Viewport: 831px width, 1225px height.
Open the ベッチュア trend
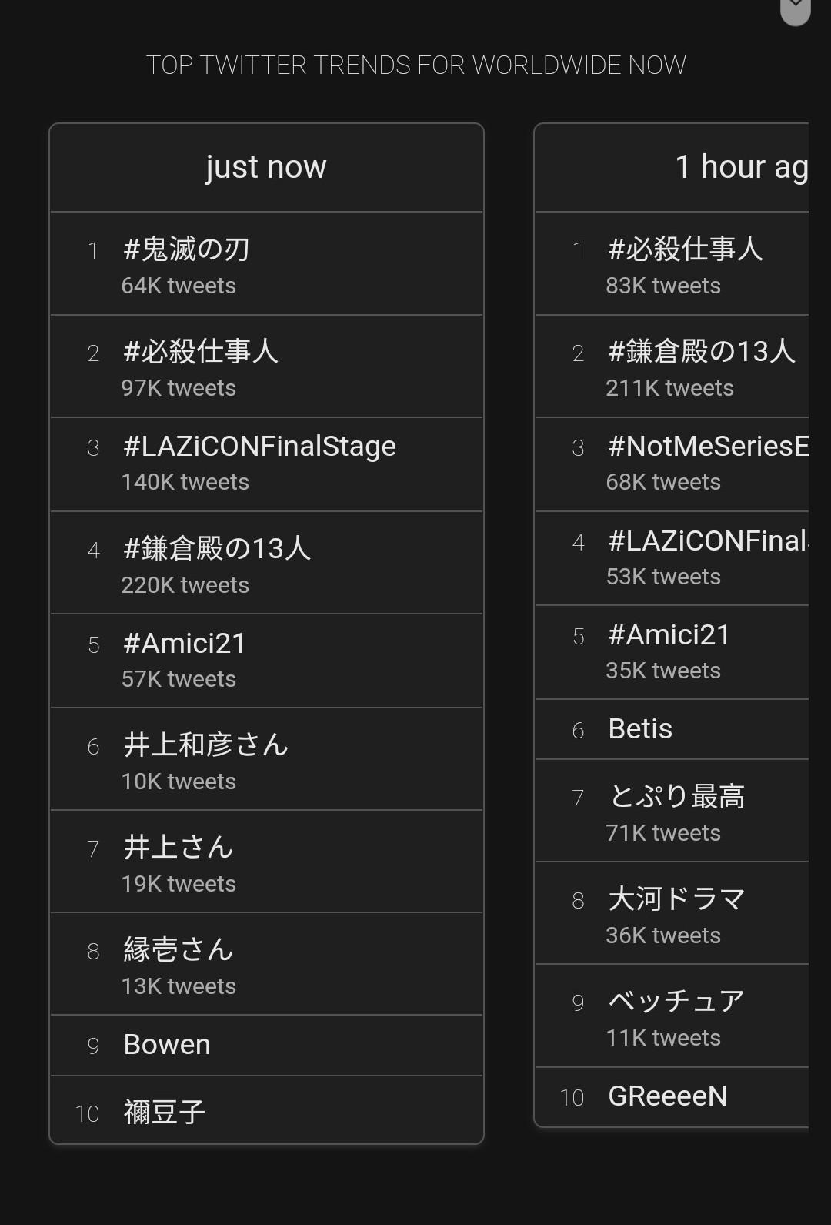click(x=676, y=1002)
